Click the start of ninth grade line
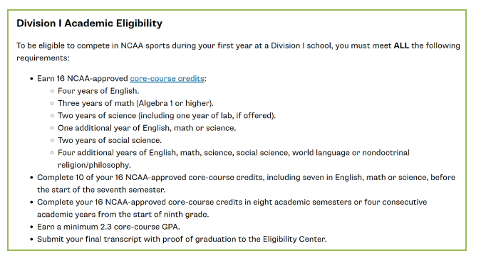The width and height of the screenshot is (481, 263). (x=123, y=215)
